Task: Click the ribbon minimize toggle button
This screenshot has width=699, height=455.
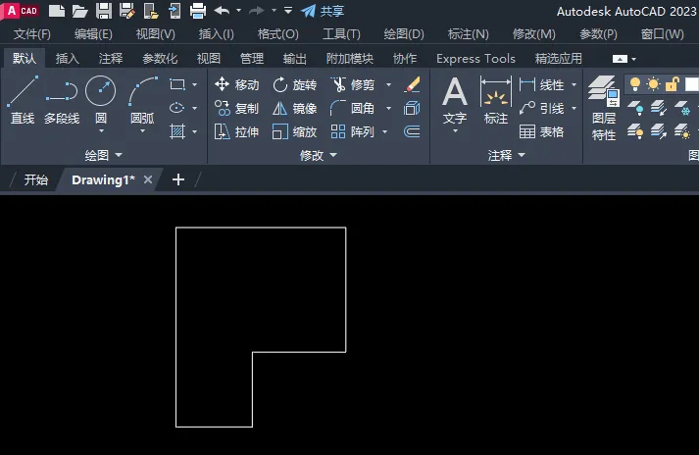Action: (621, 59)
